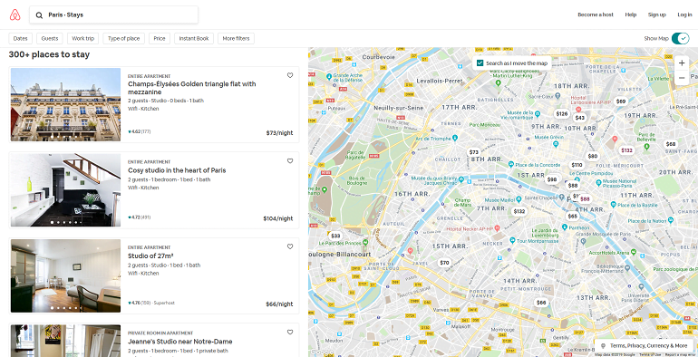Open the Cosy studio in the heart of Paris title
Image resolution: width=698 pixels, height=357 pixels.
[177, 170]
